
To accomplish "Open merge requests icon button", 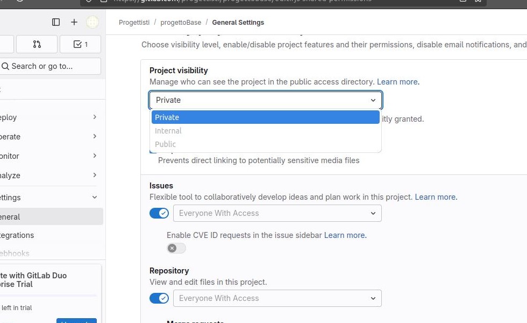I will pos(37,44).
